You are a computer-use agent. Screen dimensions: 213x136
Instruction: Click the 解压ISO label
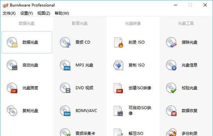point(136,133)
